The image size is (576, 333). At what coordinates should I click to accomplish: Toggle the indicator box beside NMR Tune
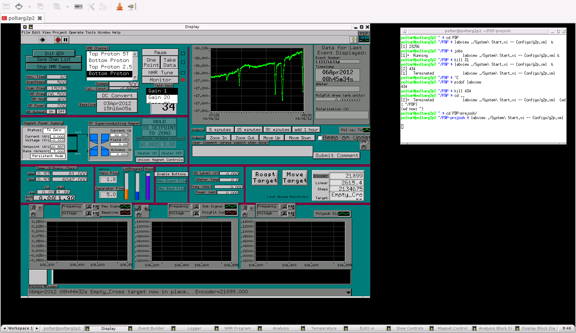point(183,73)
